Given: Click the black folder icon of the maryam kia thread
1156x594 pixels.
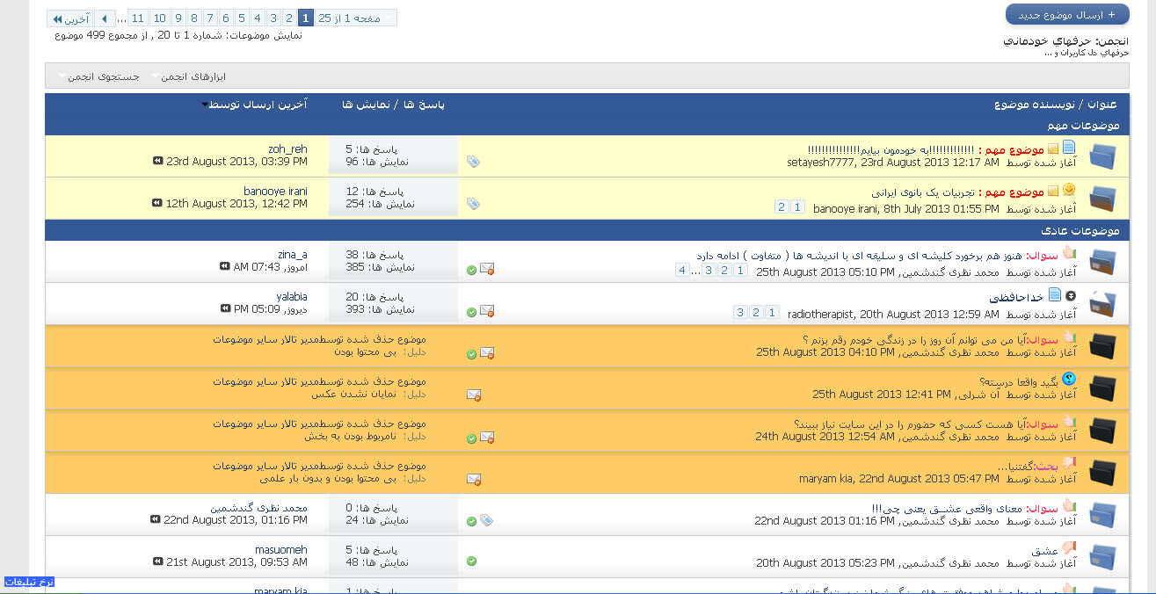Looking at the screenshot, I should [x=1102, y=472].
